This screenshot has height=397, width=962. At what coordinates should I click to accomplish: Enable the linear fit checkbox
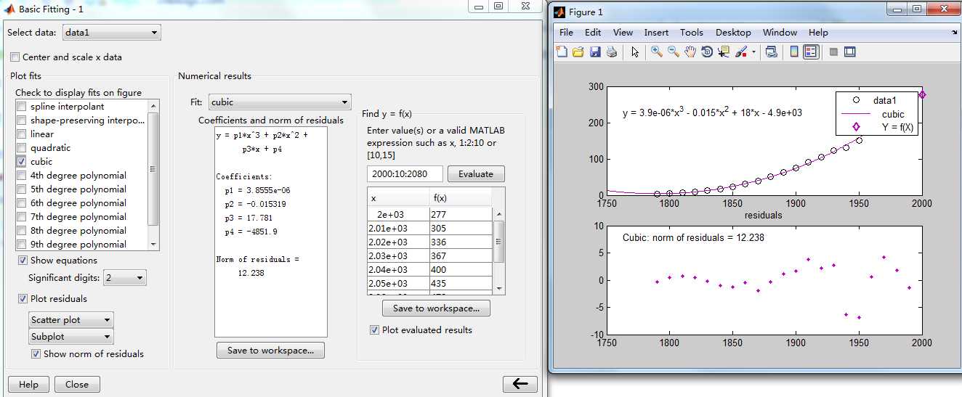(x=22, y=134)
